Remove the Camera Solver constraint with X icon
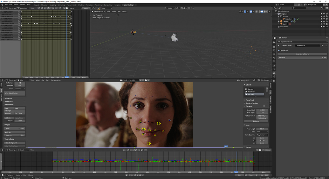 coord(326,46)
